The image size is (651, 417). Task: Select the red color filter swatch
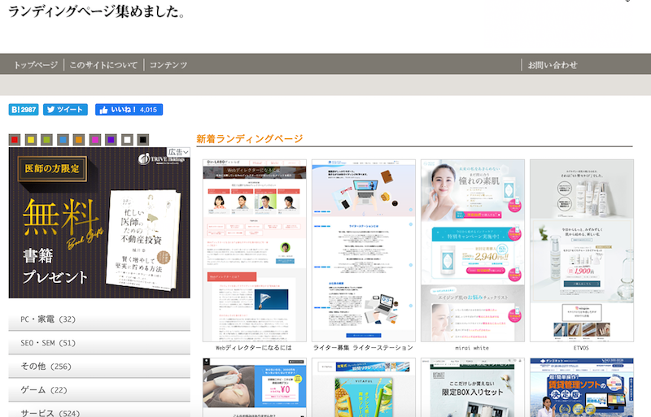point(15,140)
